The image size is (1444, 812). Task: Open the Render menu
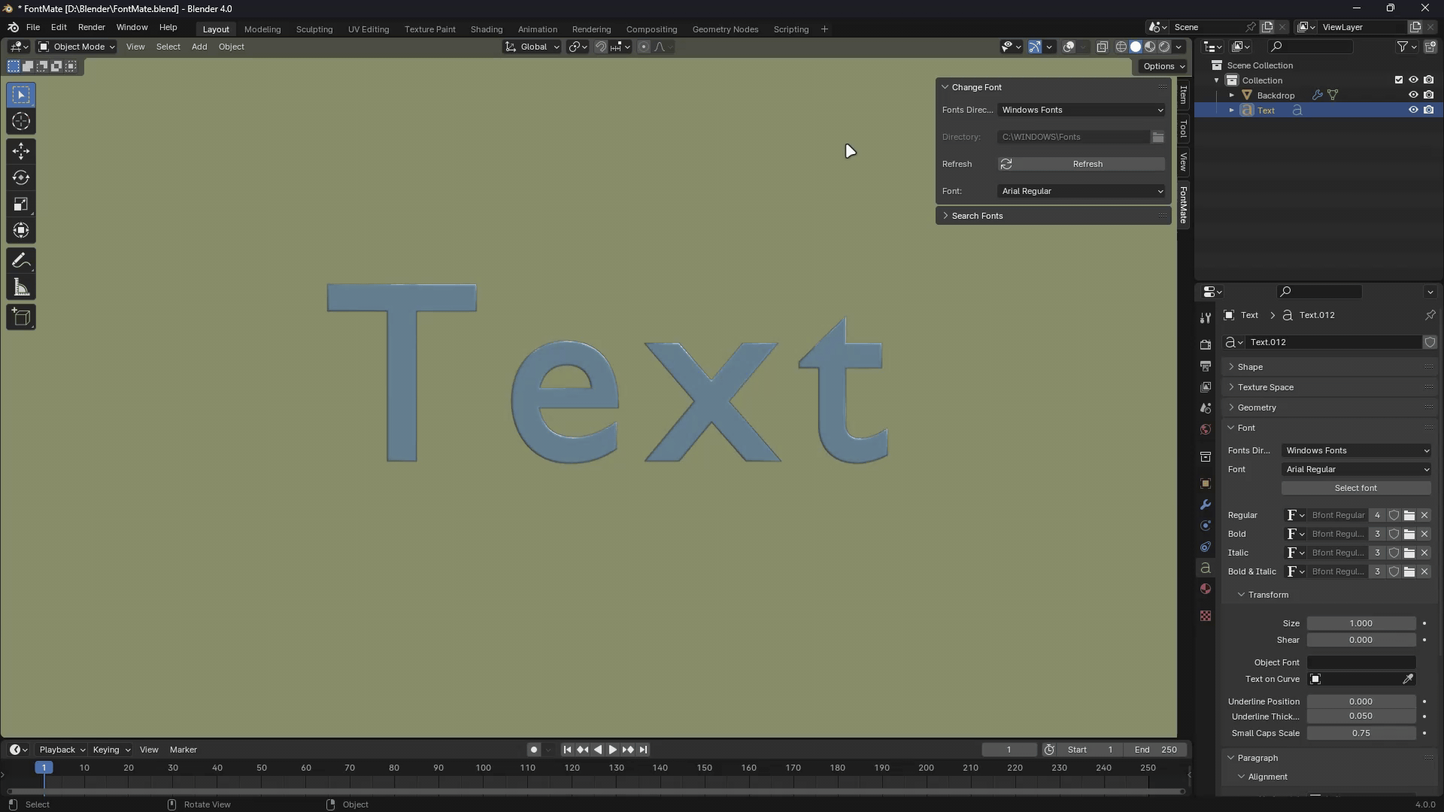click(x=91, y=27)
